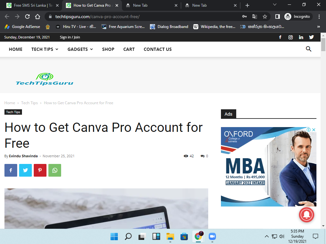Share article on WhatsApp
The image size is (326, 244).
pos(55,170)
